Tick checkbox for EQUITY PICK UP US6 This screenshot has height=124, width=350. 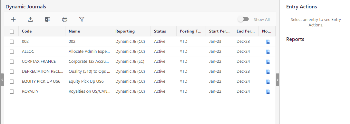[12, 81]
